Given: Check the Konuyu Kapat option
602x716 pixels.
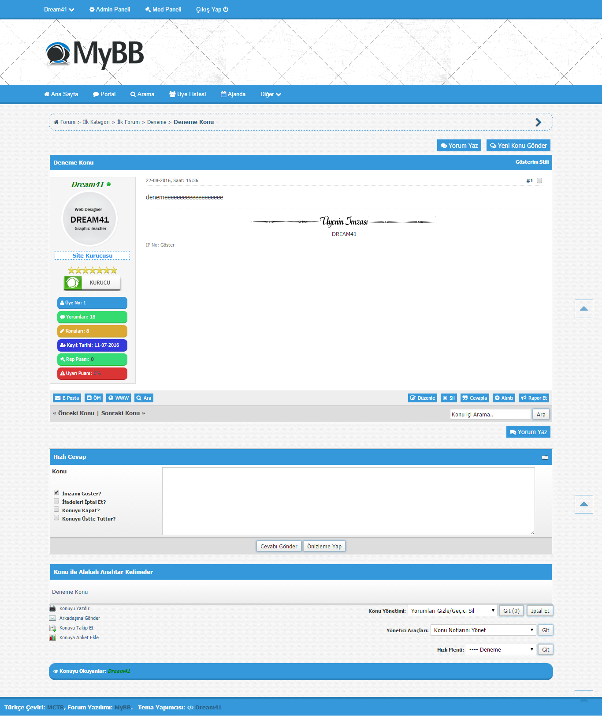Looking at the screenshot, I should click(x=56, y=509).
